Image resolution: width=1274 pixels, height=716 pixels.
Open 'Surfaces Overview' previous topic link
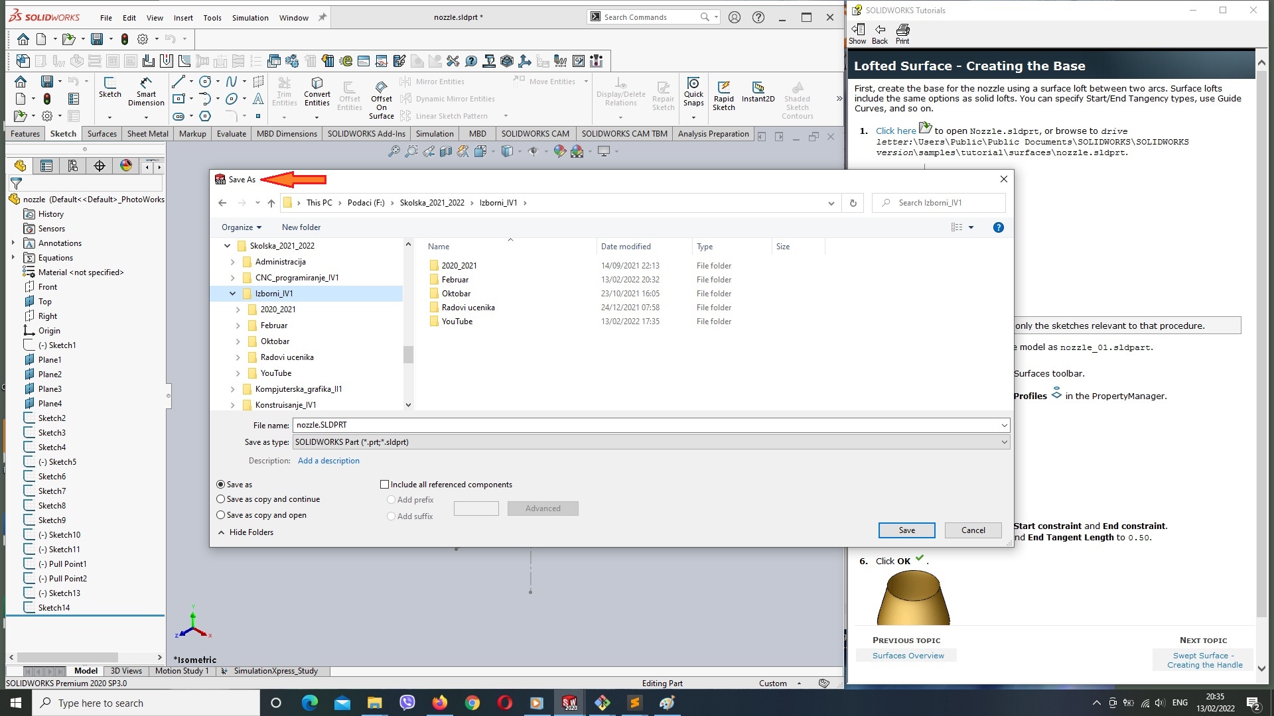908,656
